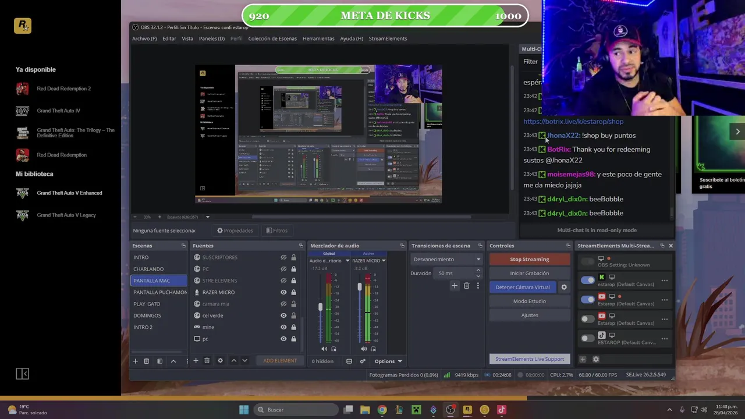Screen dimensions: 745x419
Task: Delete transition with trash icon
Action: (x=466, y=286)
